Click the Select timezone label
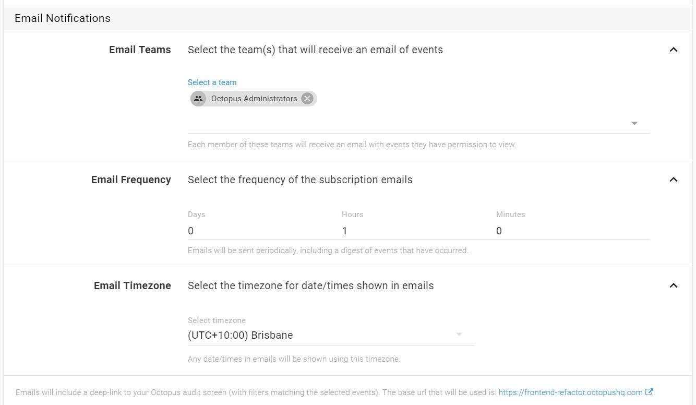Image resolution: width=696 pixels, height=405 pixels. (x=217, y=320)
